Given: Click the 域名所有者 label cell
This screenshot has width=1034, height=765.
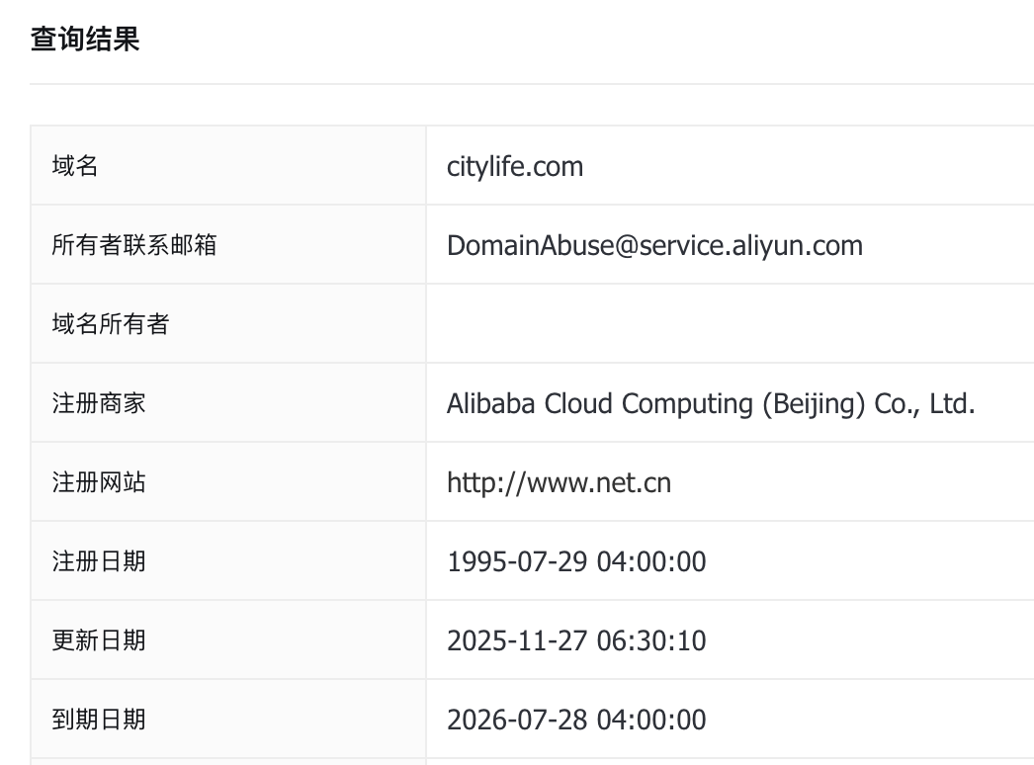Looking at the screenshot, I should click(x=110, y=324).
